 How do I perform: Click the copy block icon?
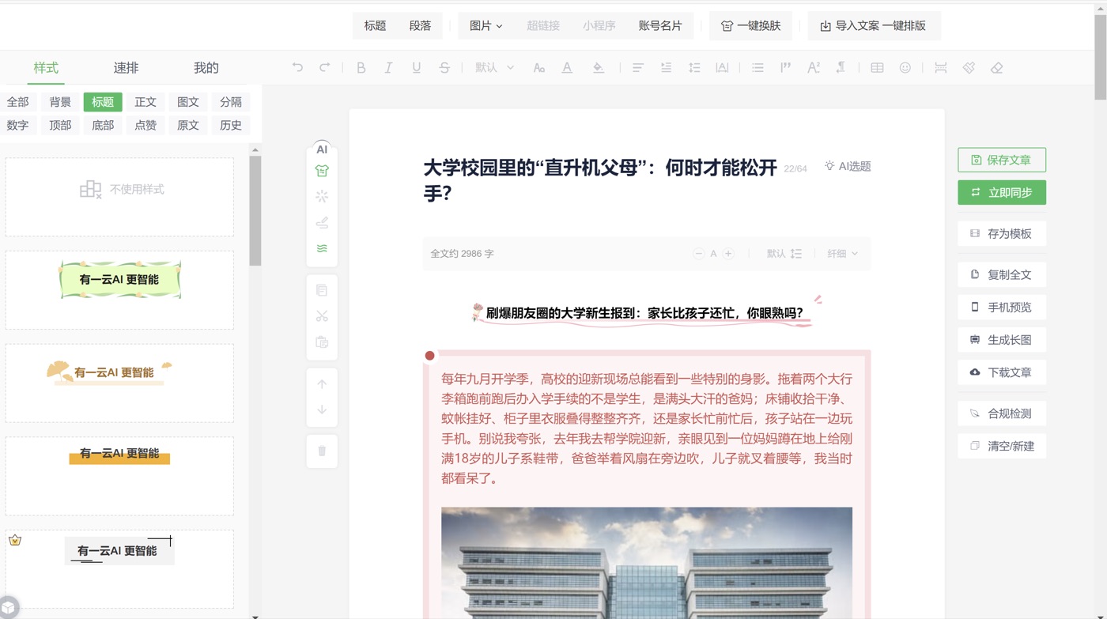322,290
